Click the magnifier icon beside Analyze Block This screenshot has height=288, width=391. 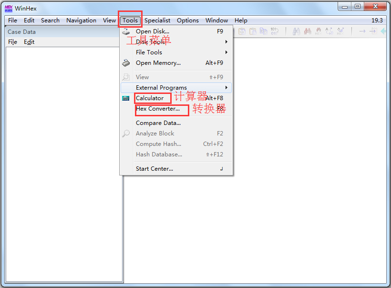tap(126, 134)
